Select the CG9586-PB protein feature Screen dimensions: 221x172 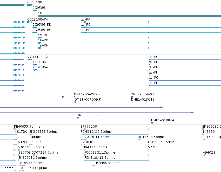click(x=35, y=65)
